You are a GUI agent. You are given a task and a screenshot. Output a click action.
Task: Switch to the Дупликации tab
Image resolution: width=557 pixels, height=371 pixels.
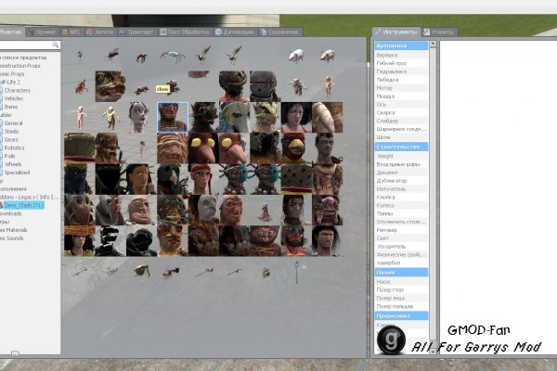click(x=235, y=32)
